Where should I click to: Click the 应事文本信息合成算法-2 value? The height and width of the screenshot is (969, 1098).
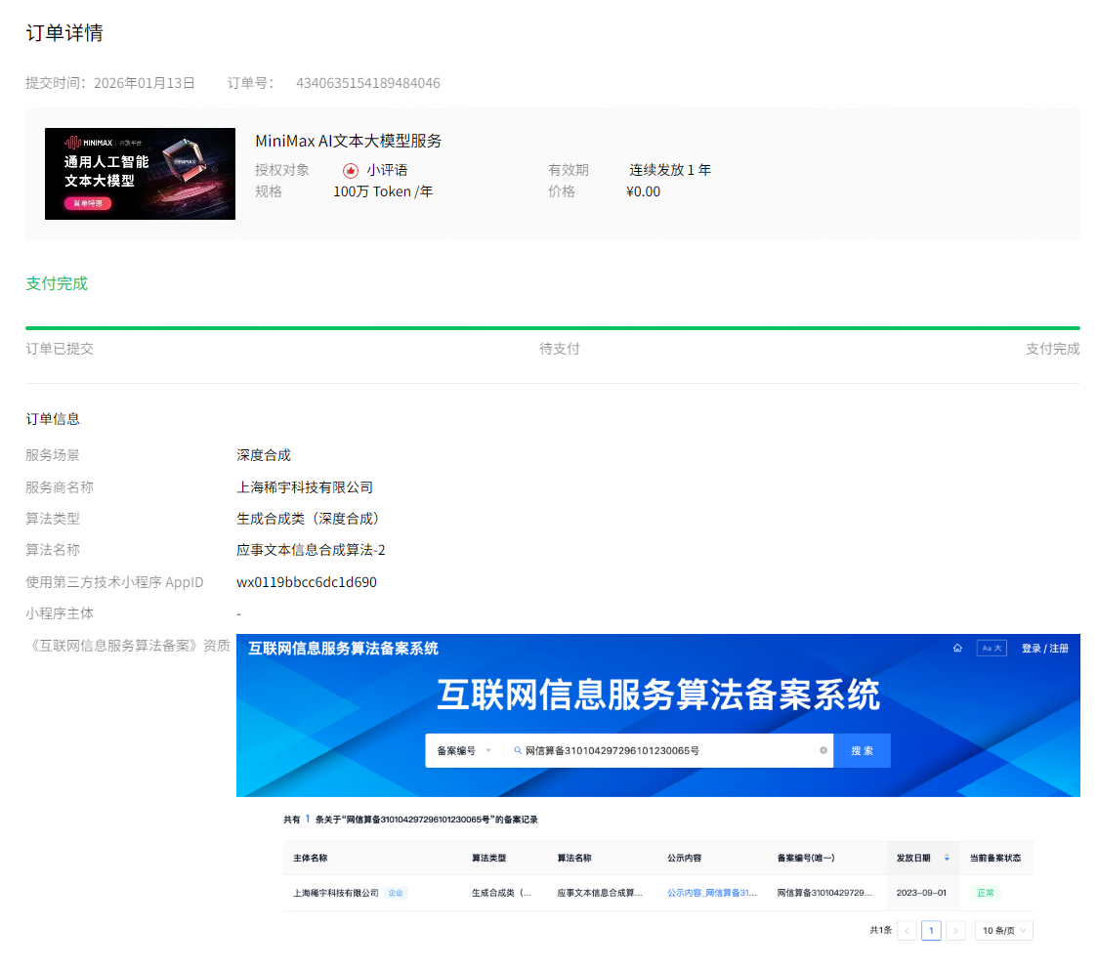(311, 550)
